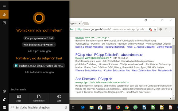Search in Web category
This screenshot has width=178, height=111.
click(59, 98)
